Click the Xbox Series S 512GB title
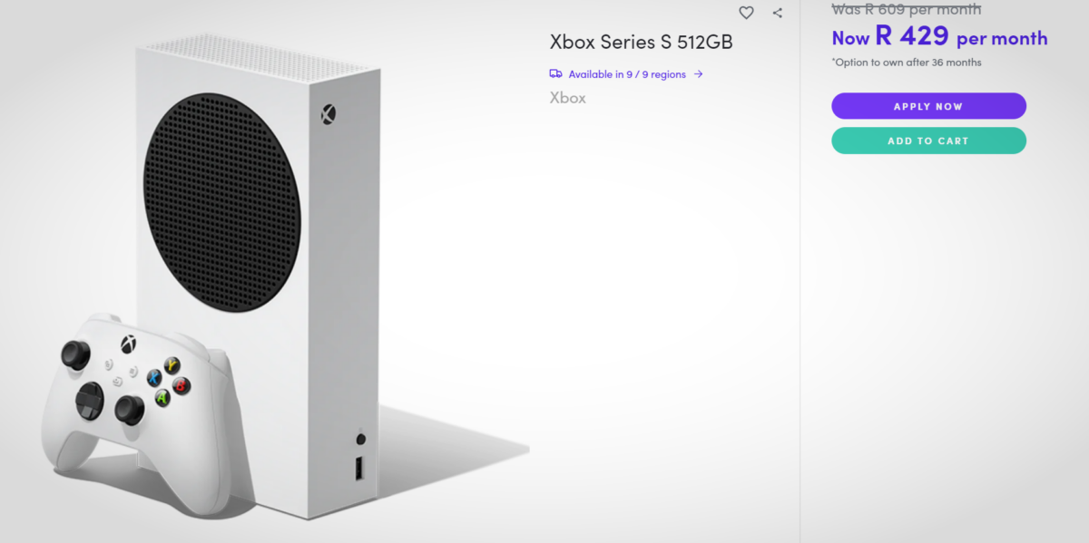The height and width of the screenshot is (543, 1089). point(641,42)
